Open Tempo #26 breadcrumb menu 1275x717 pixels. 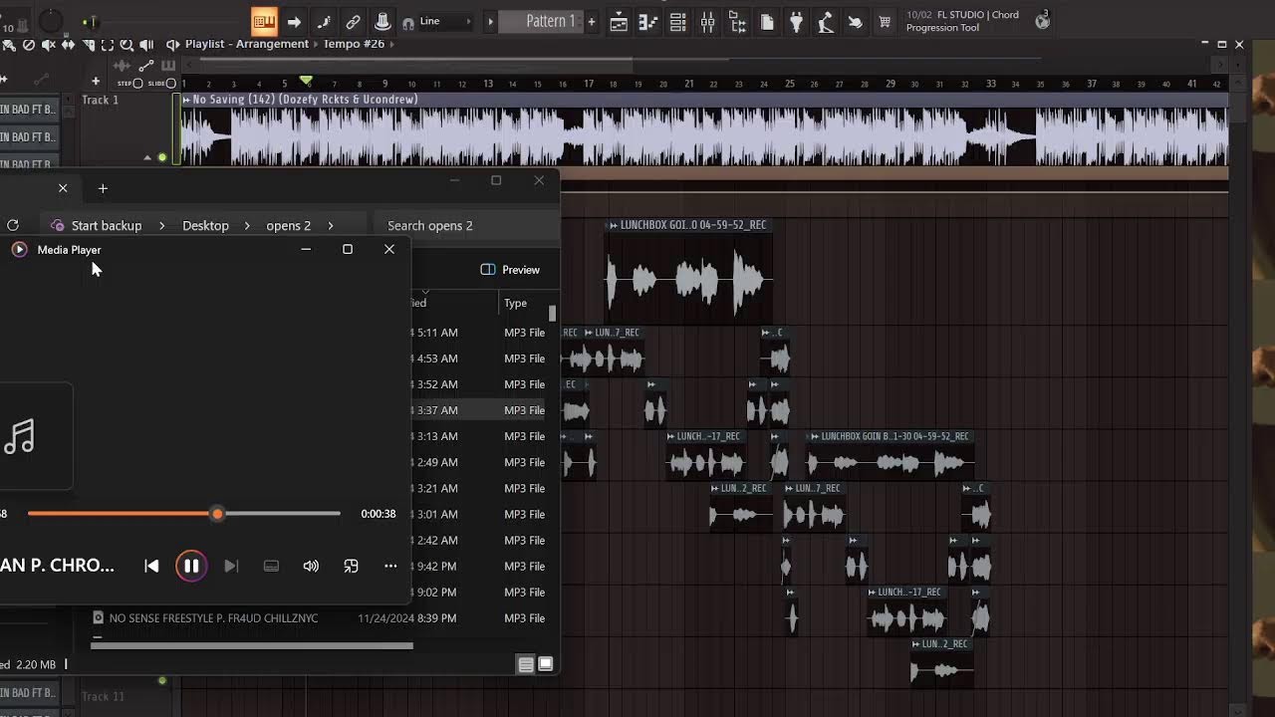(x=354, y=44)
